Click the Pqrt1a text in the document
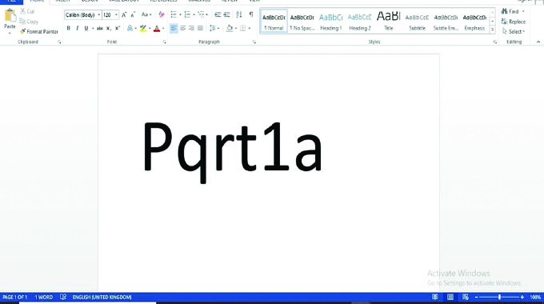Viewport: 544px width, 304px height. [x=233, y=152]
